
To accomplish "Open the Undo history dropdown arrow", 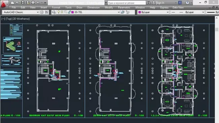I will click(x=42, y=2).
